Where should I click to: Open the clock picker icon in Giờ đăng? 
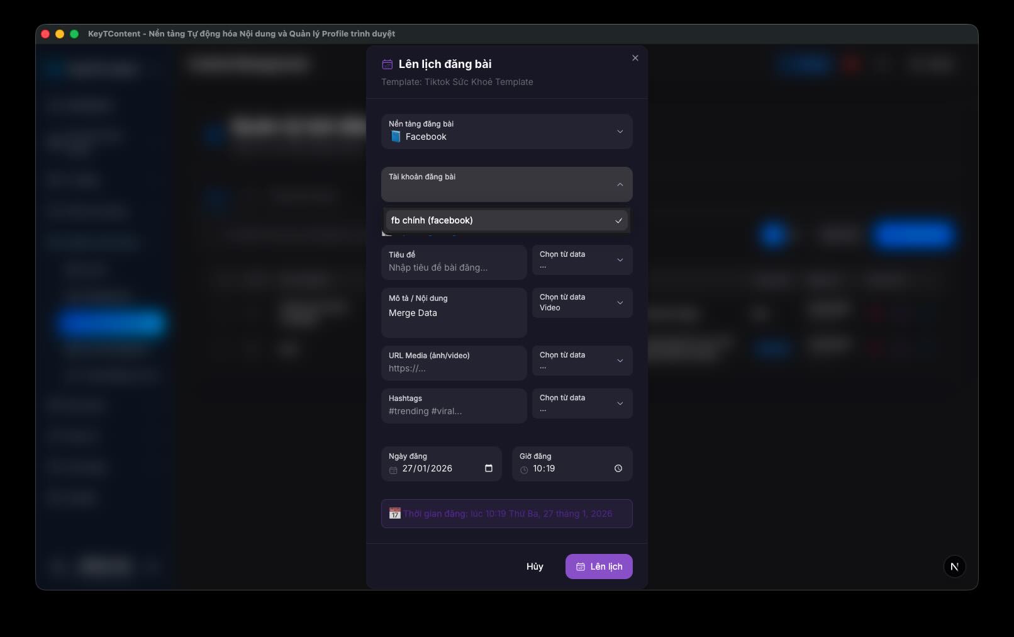618,468
